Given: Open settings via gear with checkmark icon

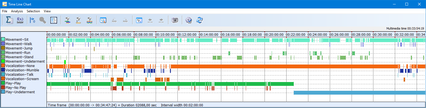Looking at the screenshot, I should (188, 20).
